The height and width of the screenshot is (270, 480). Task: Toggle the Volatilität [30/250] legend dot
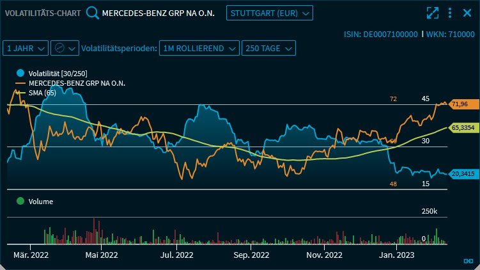[x=20, y=74]
